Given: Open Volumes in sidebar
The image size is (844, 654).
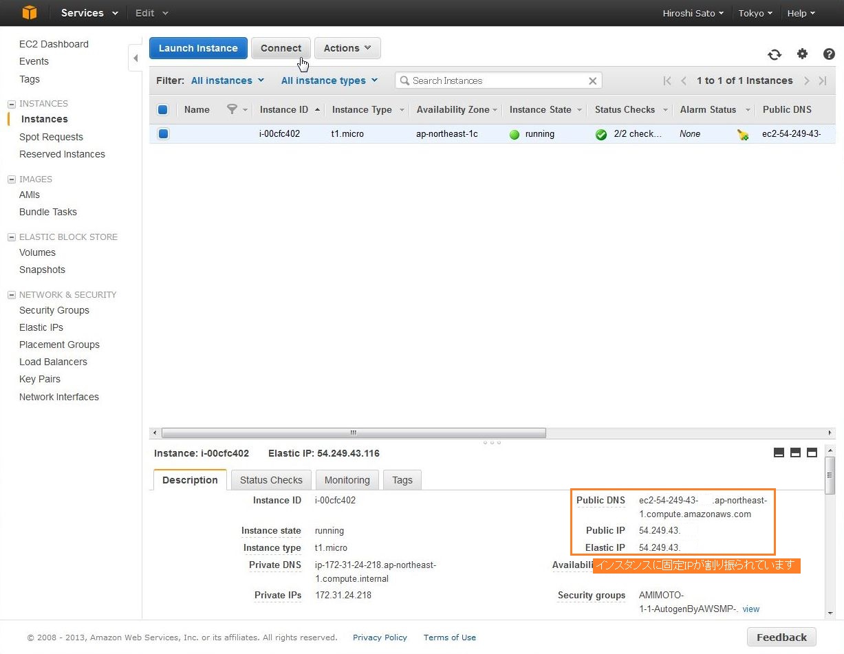Looking at the screenshot, I should coord(37,252).
